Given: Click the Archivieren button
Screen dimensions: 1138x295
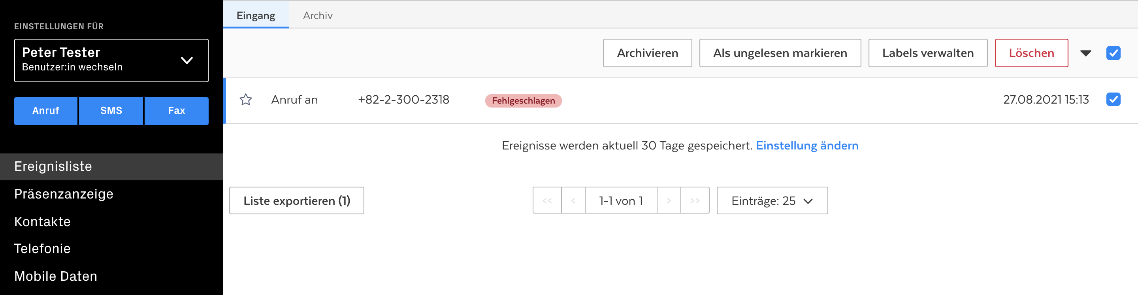Looking at the screenshot, I should pyautogui.click(x=647, y=53).
